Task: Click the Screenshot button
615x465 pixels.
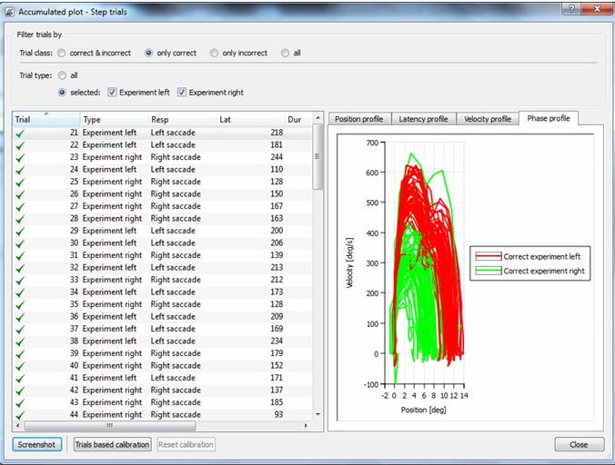Action: [37, 445]
